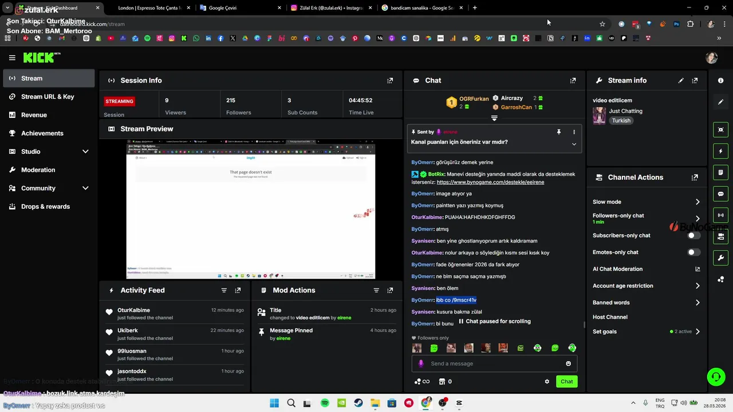Screen dimensions: 733x412
Task: Expand the pinned message chevron
Action: (574, 144)
